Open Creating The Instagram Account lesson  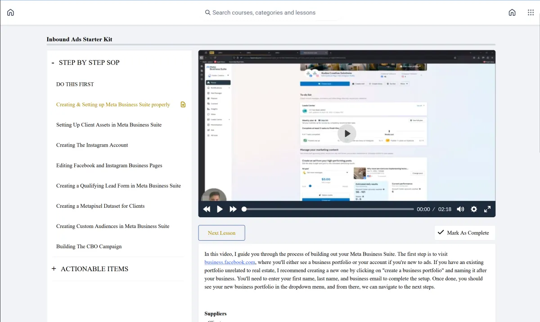coord(92,145)
